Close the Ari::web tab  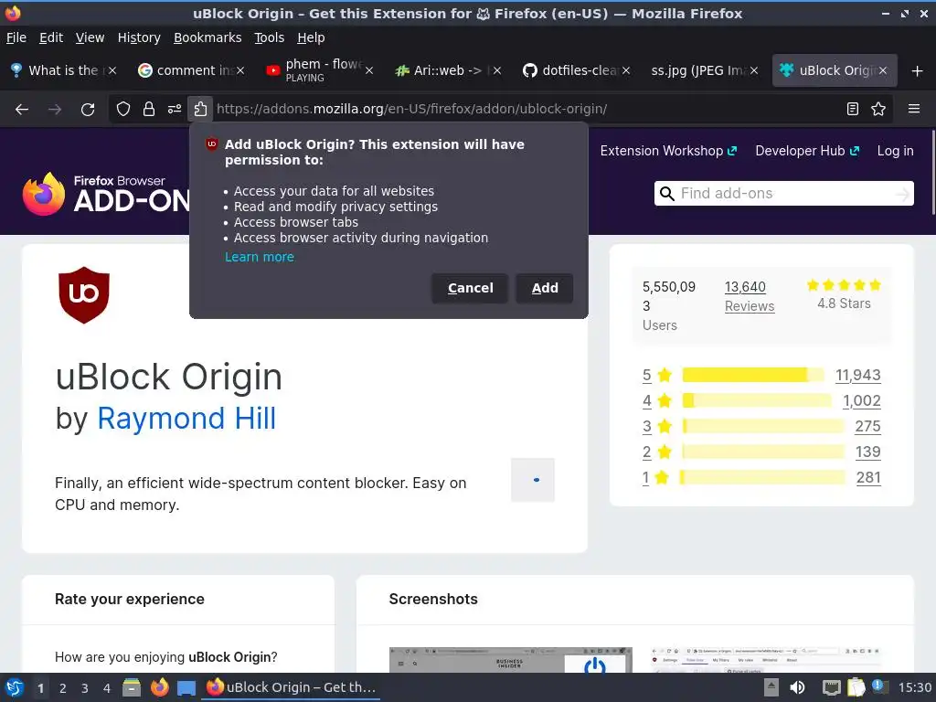coord(497,70)
